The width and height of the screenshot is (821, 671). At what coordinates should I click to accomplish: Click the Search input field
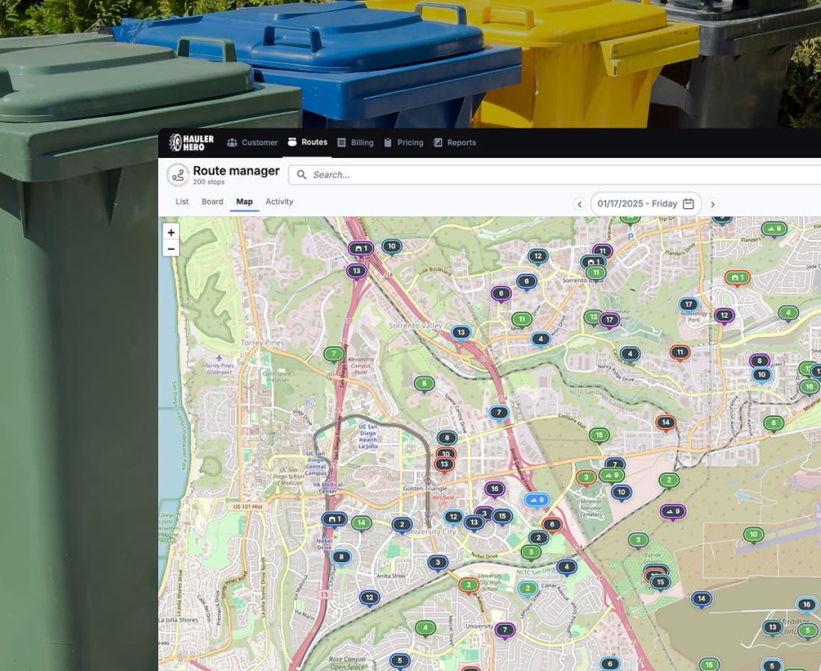[555, 174]
